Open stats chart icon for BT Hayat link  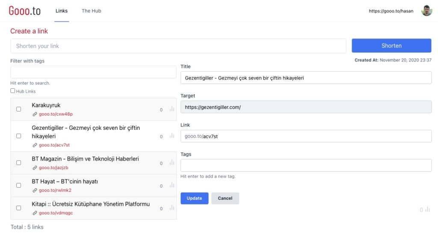coord(172,185)
